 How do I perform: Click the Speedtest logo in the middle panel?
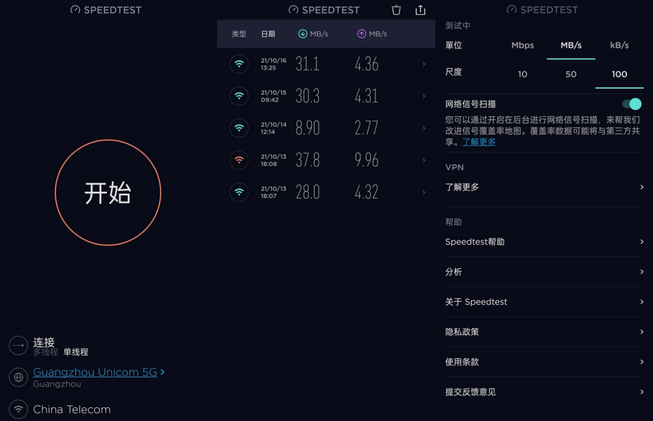(324, 9)
